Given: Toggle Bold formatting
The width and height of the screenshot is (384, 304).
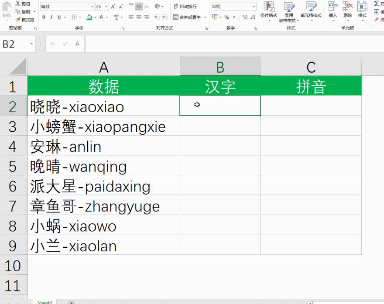Looking at the screenshot, I should click(x=44, y=17).
